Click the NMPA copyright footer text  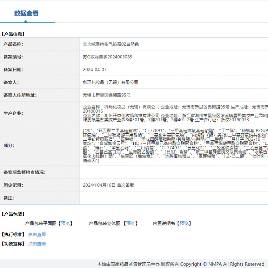pyautogui.click(x=181, y=264)
